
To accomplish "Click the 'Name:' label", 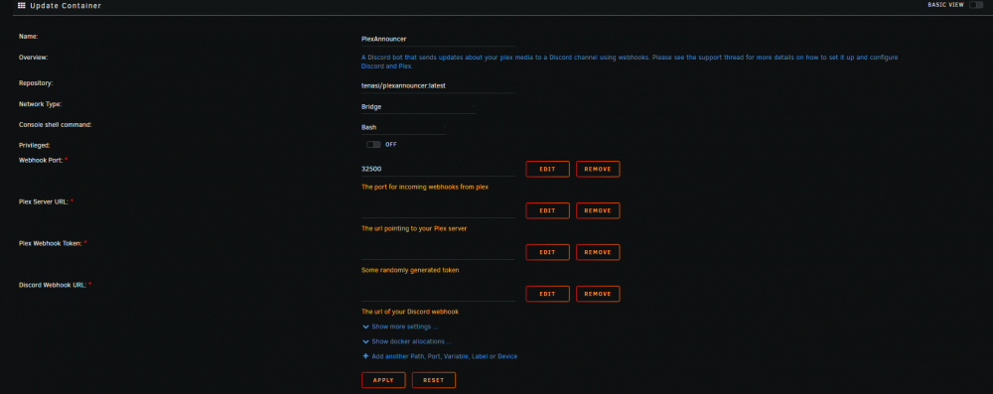I will (x=29, y=36).
